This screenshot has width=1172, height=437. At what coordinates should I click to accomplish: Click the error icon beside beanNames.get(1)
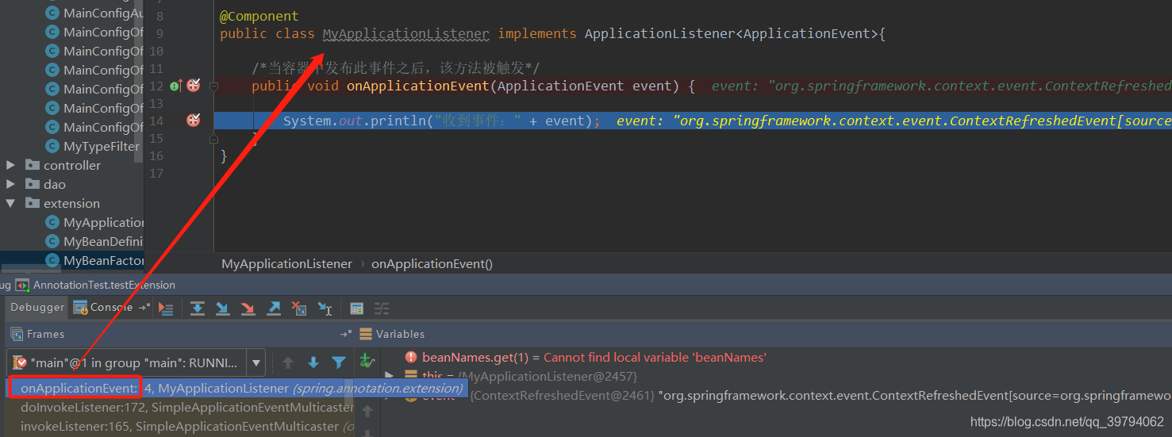coord(411,357)
